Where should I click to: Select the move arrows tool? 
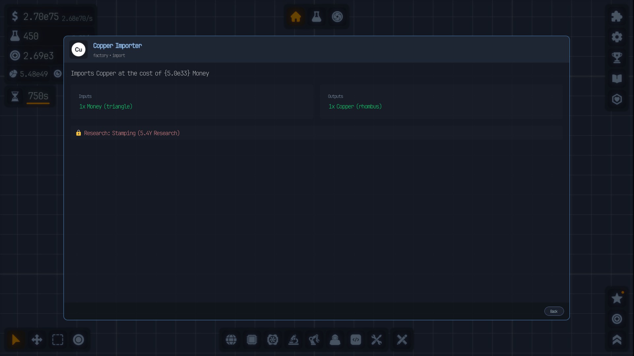point(37,340)
